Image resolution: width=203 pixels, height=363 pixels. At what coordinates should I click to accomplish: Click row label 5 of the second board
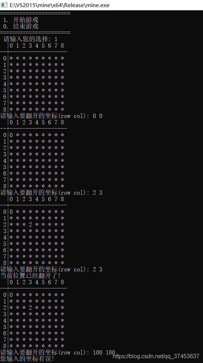point(5,167)
